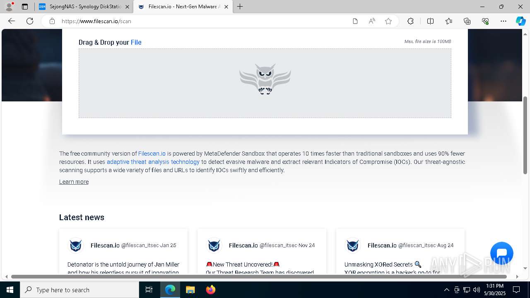Open a new browser tab

240,7
